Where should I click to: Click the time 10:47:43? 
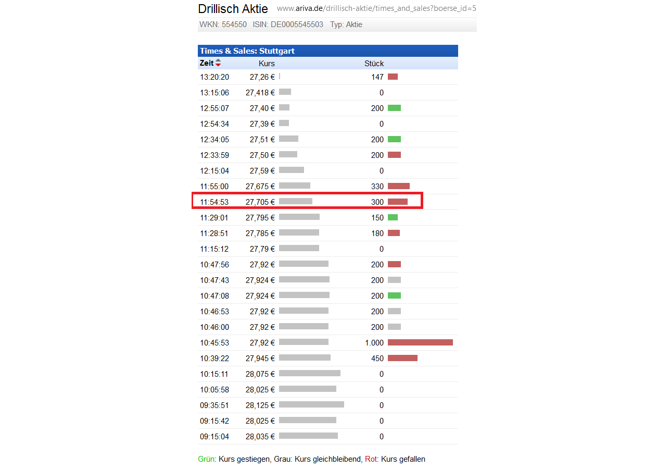(x=214, y=280)
